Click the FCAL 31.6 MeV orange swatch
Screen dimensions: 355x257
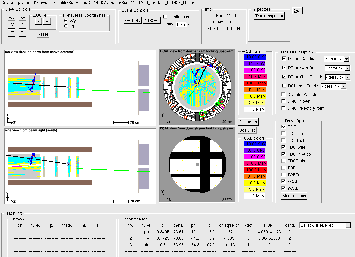[x=255, y=176]
